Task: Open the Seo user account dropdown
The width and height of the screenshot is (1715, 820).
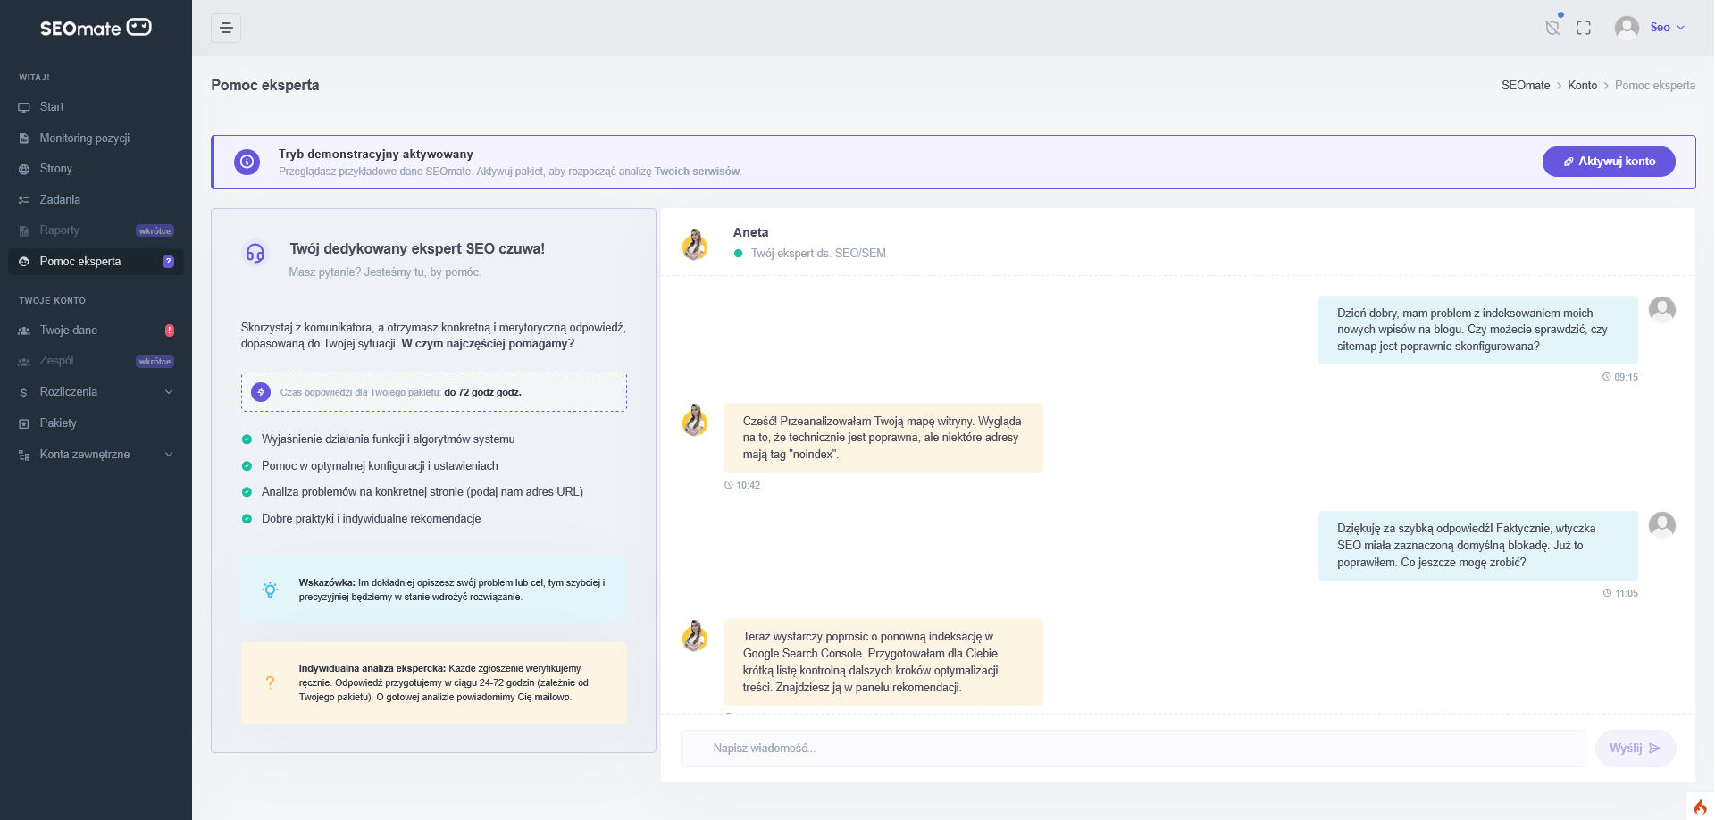Action: click(x=1650, y=28)
